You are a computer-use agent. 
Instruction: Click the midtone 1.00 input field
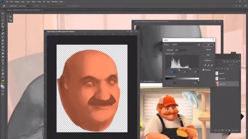click(184, 72)
